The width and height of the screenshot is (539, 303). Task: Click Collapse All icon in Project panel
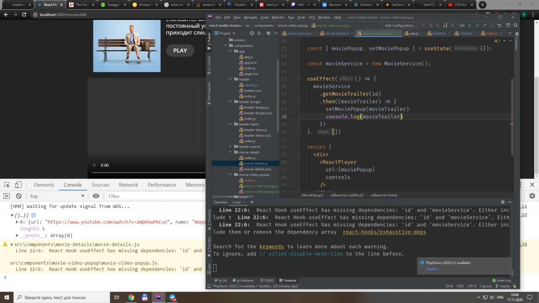tap(259, 33)
